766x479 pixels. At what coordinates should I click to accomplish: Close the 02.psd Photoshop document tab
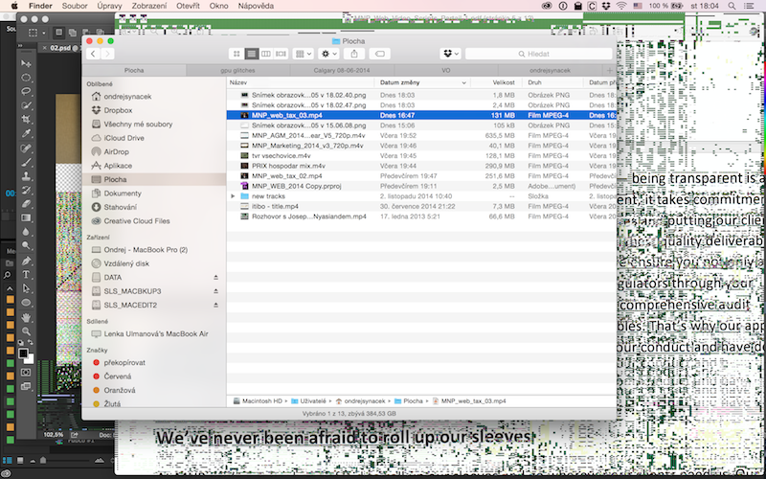tap(44, 48)
